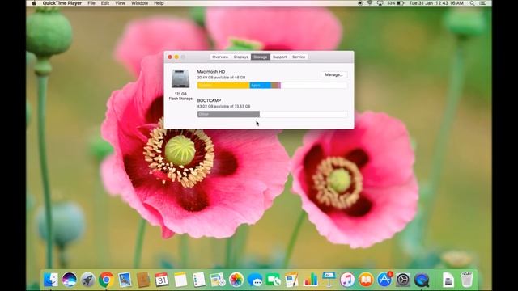Open Keynote podium icon in dock
Screen dimensions: 518x291
point(329,280)
